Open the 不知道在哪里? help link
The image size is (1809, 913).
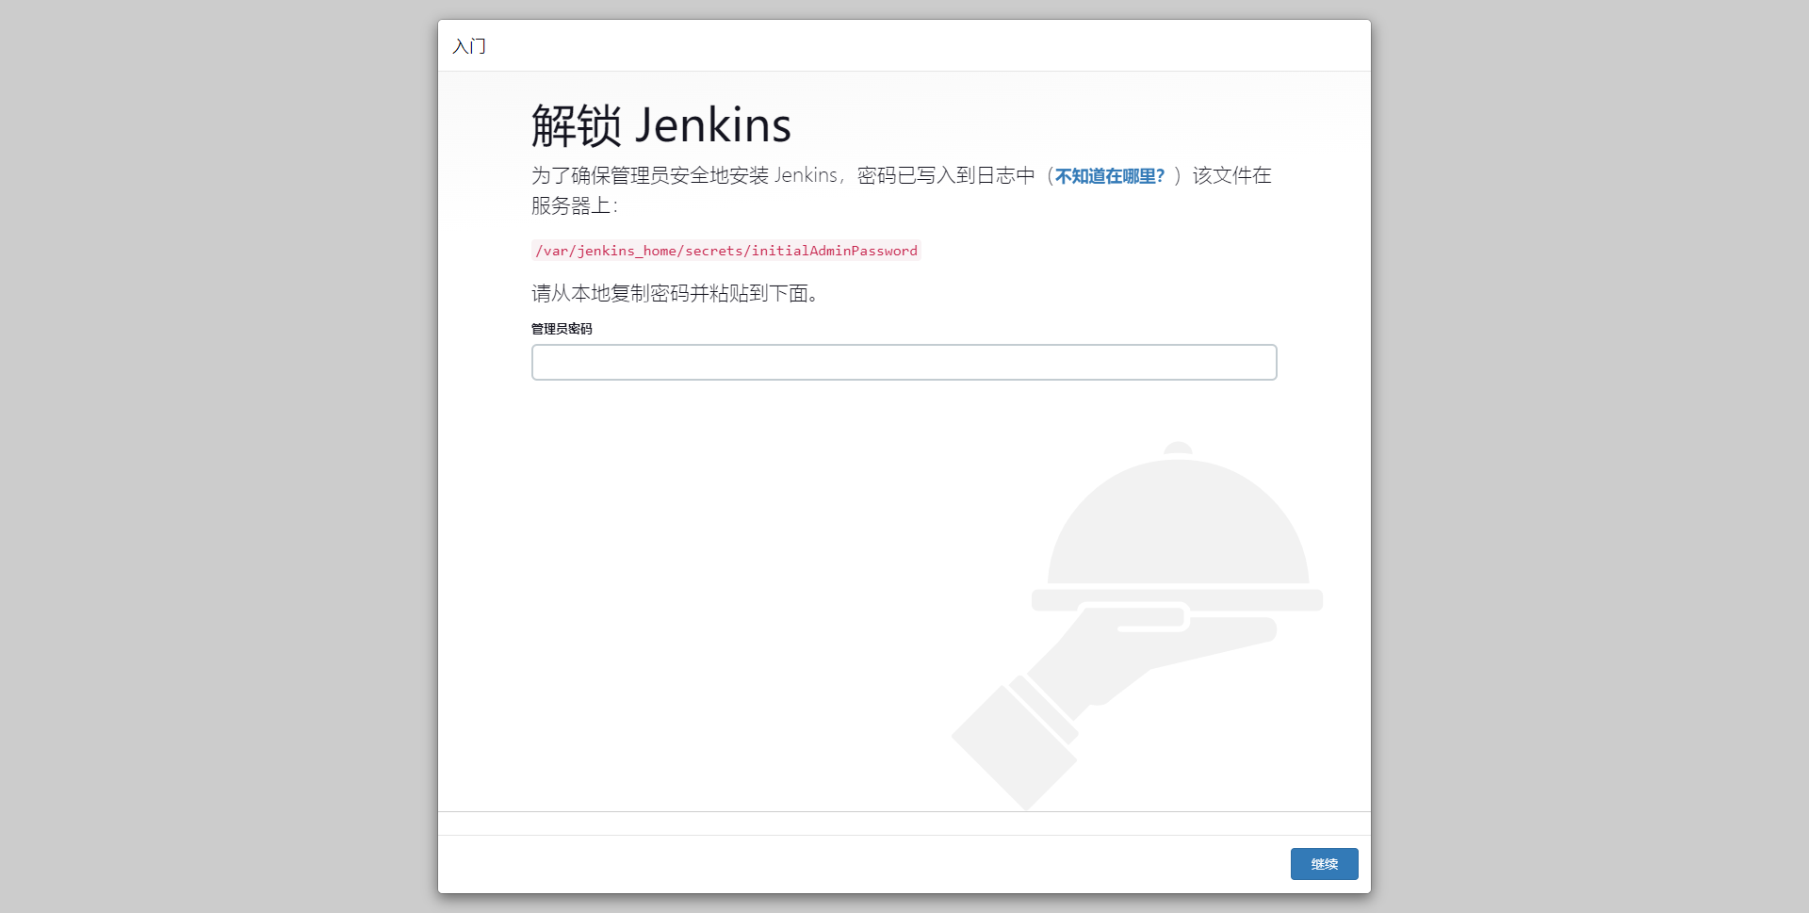1110,176
